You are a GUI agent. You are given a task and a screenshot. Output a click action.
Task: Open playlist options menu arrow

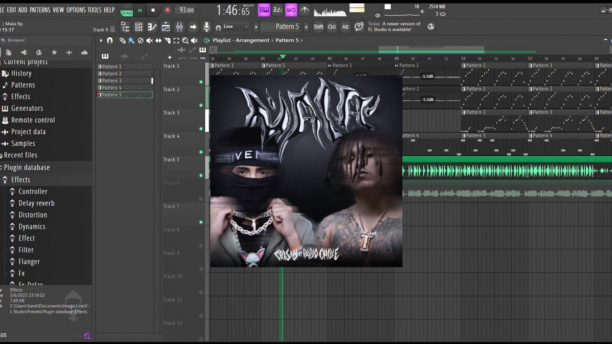click(x=101, y=41)
